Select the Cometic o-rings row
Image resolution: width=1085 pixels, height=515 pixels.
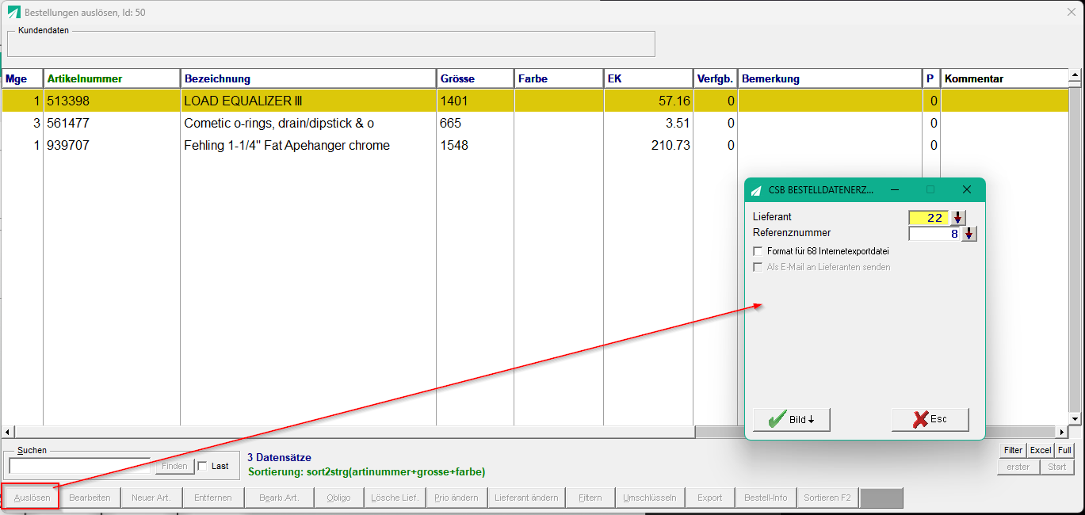(535, 123)
